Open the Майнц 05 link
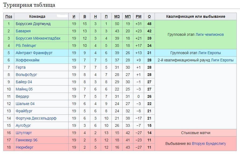This screenshot has height=154, width=240. (x=24, y=89)
